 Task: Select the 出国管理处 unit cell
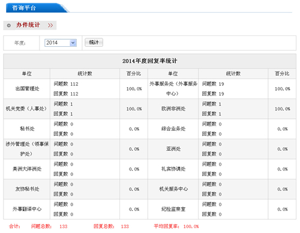pyautogui.click(x=27, y=89)
